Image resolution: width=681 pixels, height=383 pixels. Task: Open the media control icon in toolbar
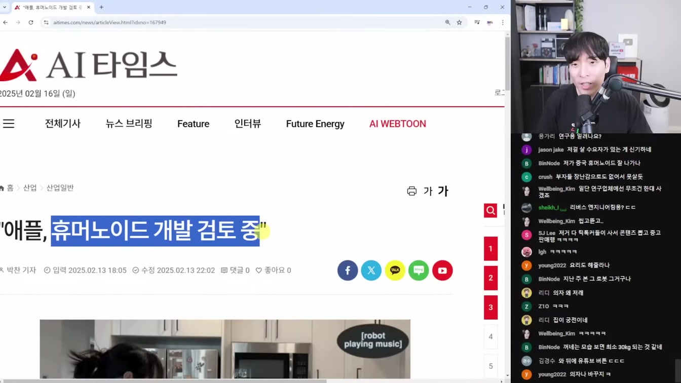(x=477, y=22)
